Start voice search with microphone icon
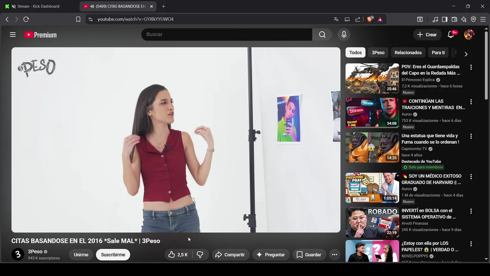Screen dimensions: 490x276 click(344, 34)
